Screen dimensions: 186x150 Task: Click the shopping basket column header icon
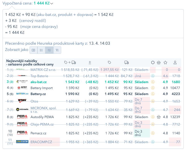coord(158,63)
